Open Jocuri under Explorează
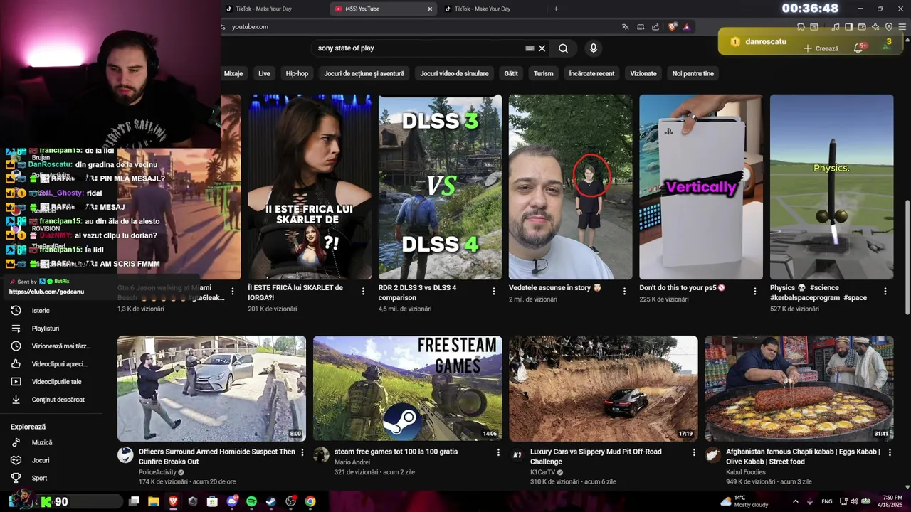The height and width of the screenshot is (512, 911). pos(51,460)
